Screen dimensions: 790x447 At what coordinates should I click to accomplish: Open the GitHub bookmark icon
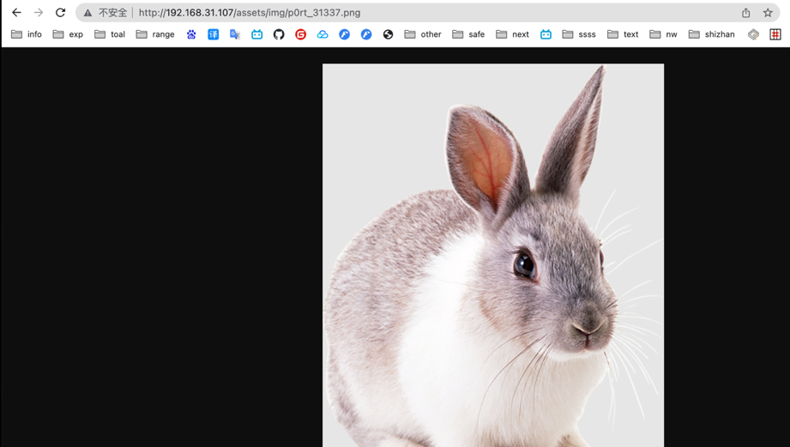pyautogui.click(x=279, y=34)
